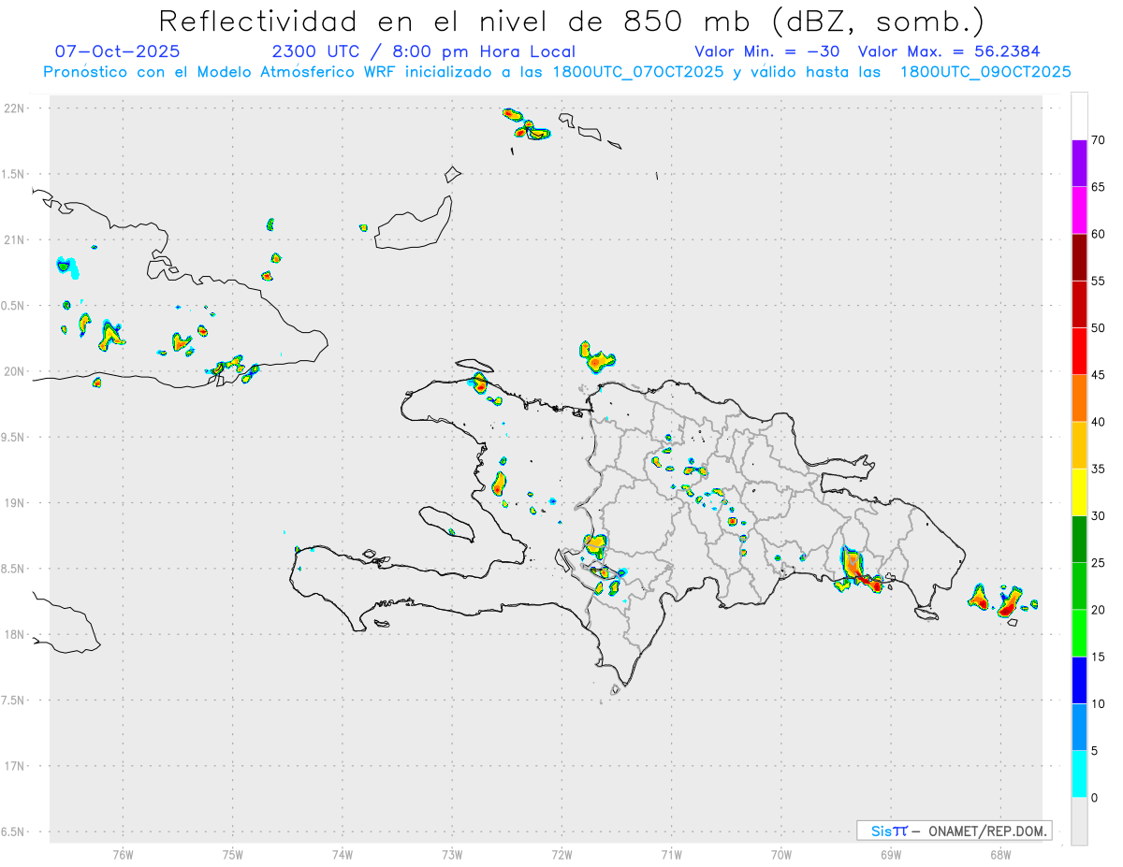This screenshot has width=1123, height=867.
Task: Click the SisPi ONAMET/REP.DOM. logo box
Action: 954,831
